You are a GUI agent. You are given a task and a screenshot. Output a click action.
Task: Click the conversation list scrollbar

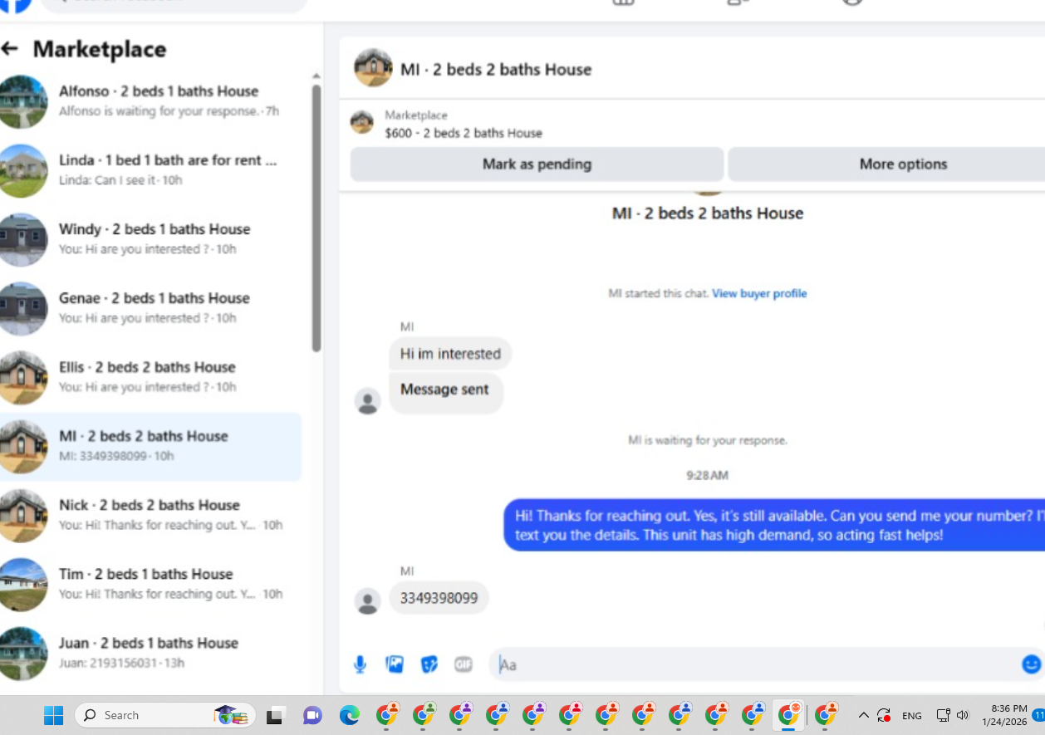[x=316, y=218]
